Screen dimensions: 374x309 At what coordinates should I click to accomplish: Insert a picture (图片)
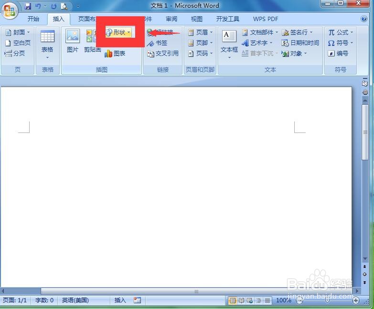(73, 41)
